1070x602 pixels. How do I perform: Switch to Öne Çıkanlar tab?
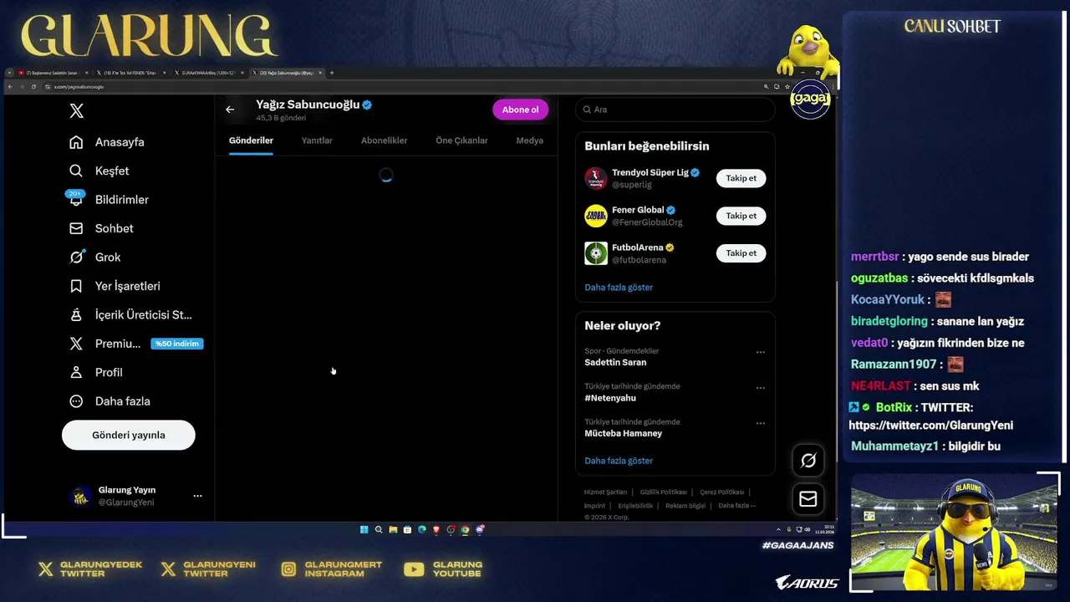(x=461, y=140)
